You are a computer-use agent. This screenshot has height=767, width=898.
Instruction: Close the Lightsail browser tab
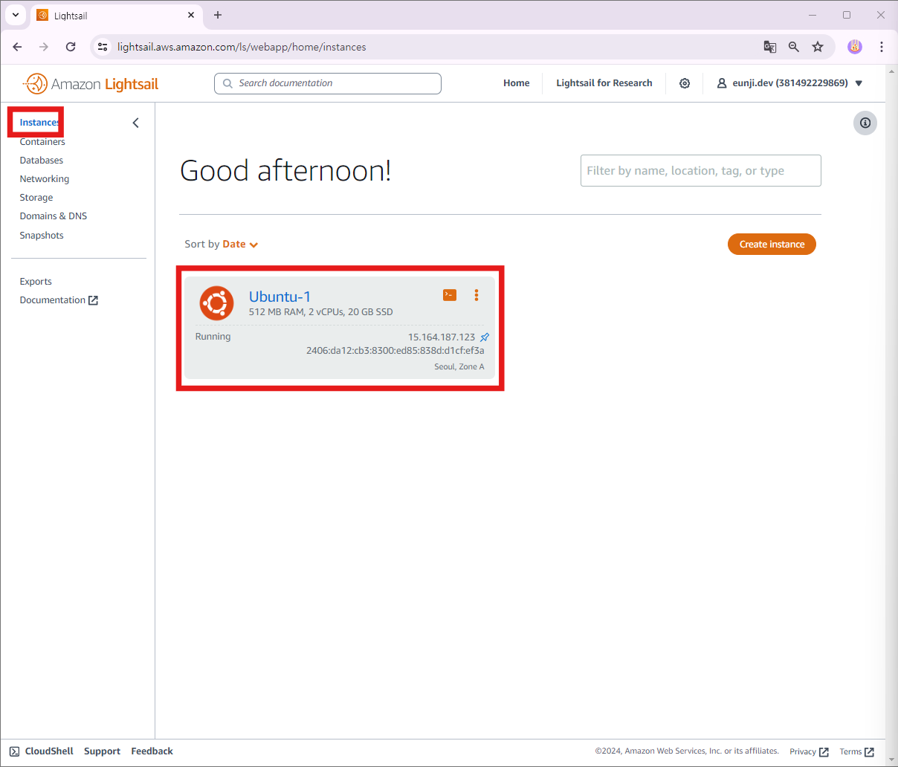[191, 15]
